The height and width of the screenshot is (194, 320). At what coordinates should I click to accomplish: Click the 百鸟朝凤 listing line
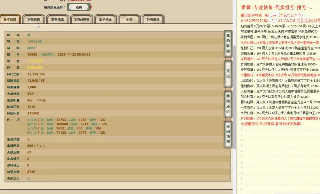pyautogui.click(x=280, y=102)
